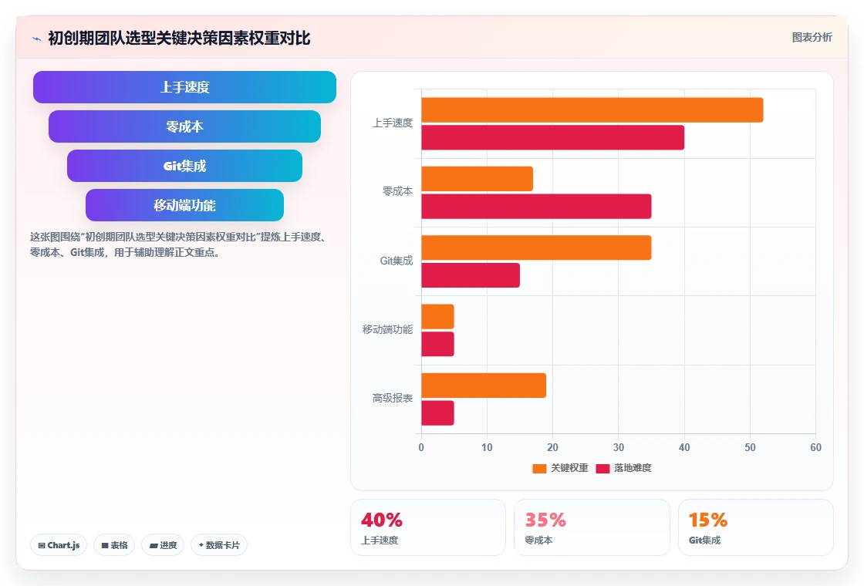The height and width of the screenshot is (586, 864).
Task: Click the 40% 上手速度 stat card
Action: (x=428, y=527)
